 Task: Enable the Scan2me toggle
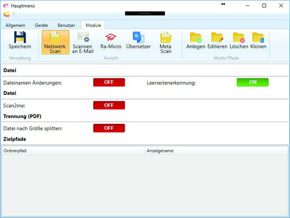click(x=109, y=105)
